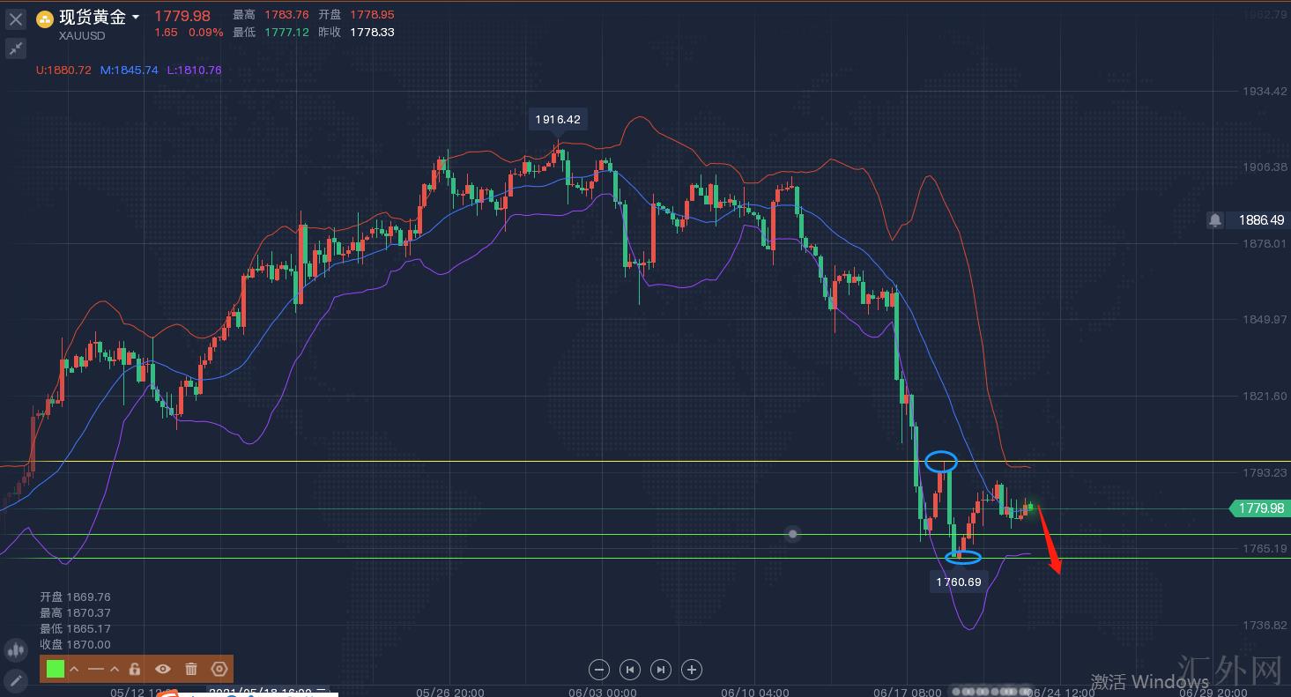Jump to the latest bar with skip-forward button
This screenshot has height=697, width=1291.
(661, 670)
